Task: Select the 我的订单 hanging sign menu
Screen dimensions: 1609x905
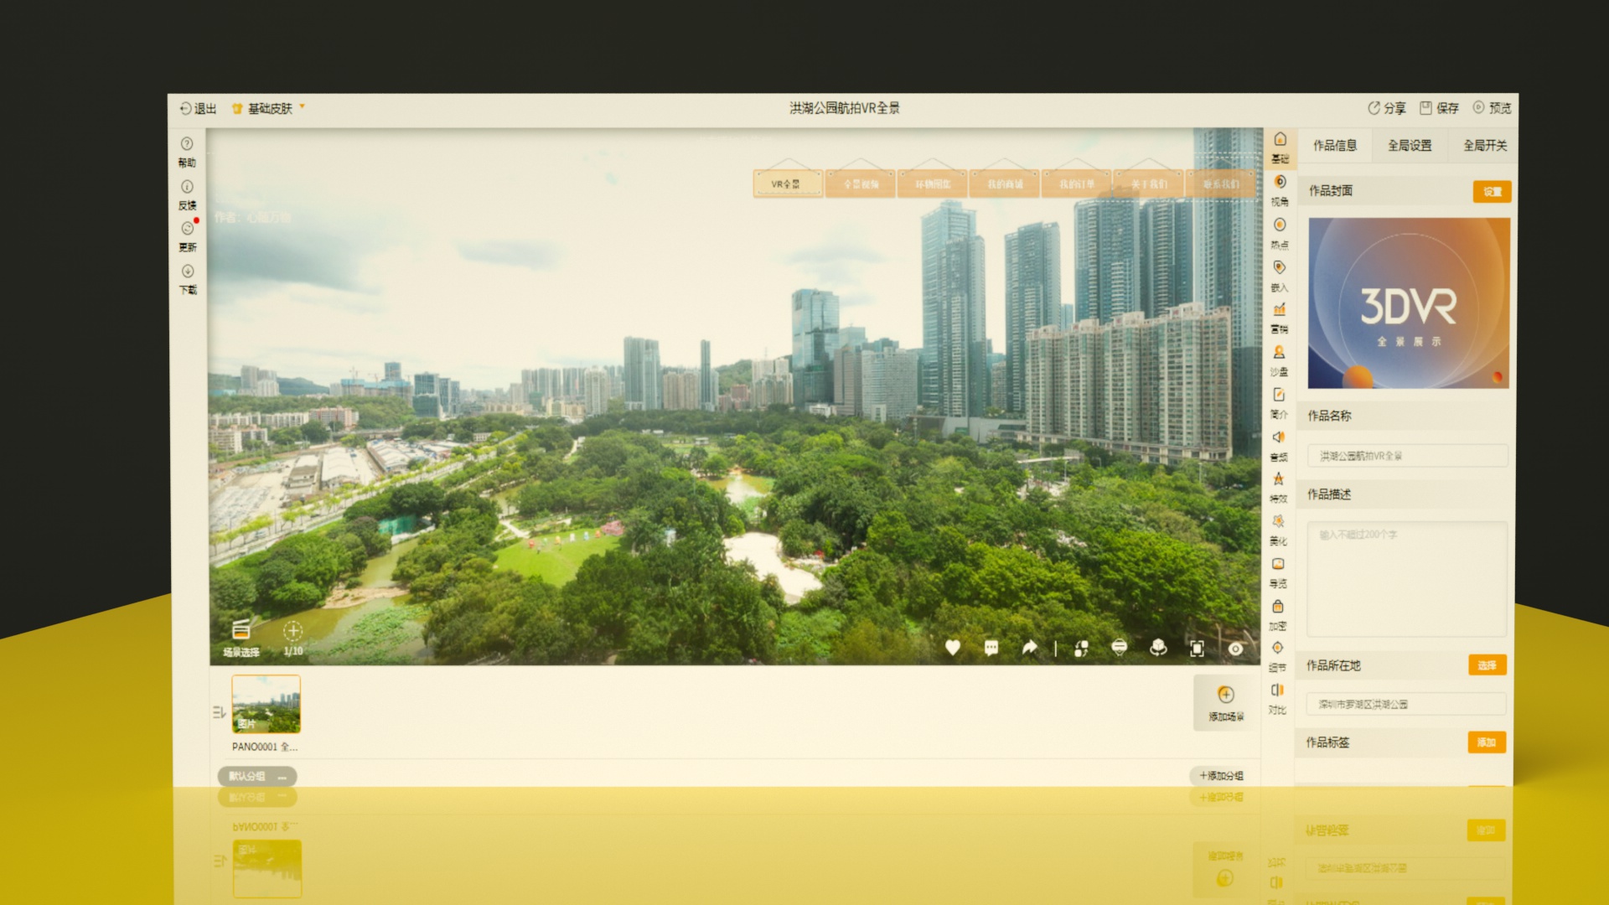Action: tap(1077, 184)
